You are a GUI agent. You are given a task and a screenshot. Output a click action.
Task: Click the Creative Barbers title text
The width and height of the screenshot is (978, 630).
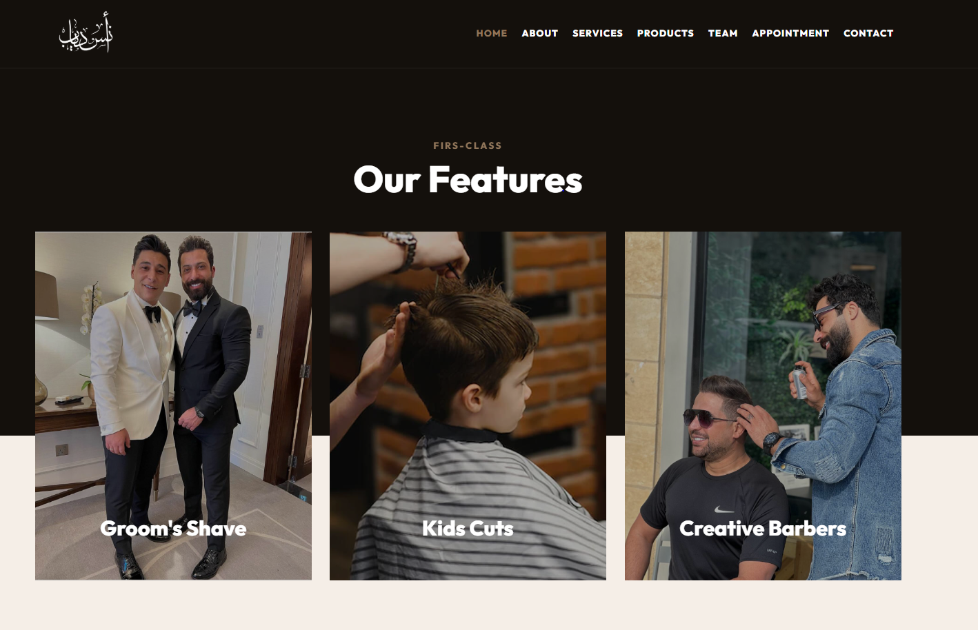tap(763, 529)
